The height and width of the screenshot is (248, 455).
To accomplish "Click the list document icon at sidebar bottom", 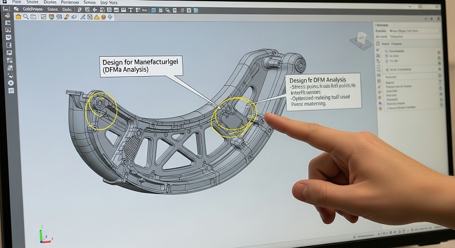I will coord(11,90).
